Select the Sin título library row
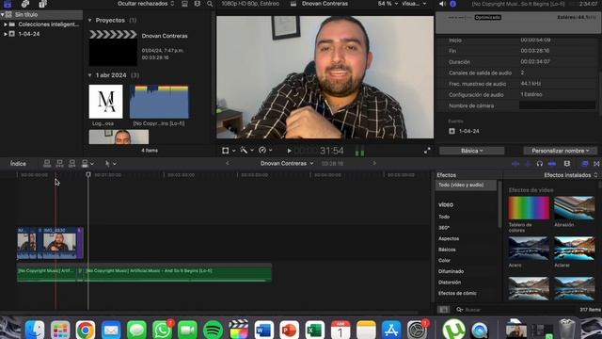Screen dimensions: 602x339 click(x=41, y=15)
